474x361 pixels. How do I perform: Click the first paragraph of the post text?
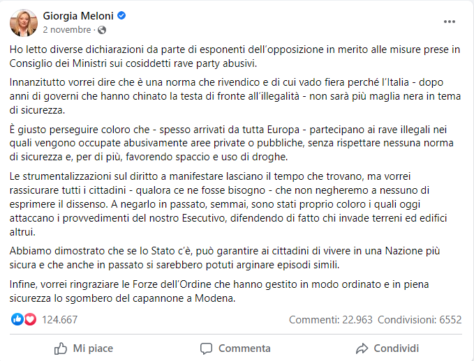pos(209,56)
